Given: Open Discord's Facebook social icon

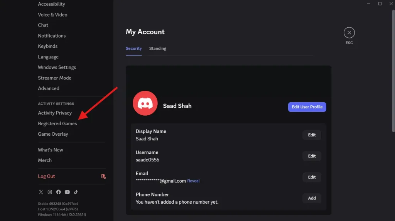Looking at the screenshot, I should (x=59, y=192).
